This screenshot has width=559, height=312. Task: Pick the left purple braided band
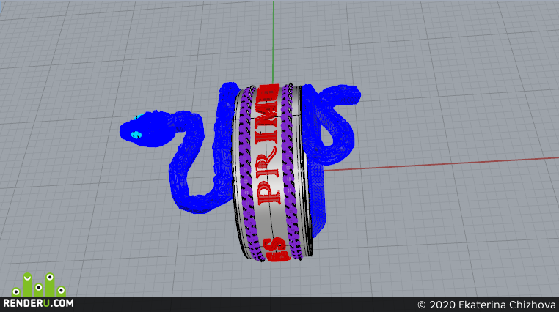[x=249, y=173]
